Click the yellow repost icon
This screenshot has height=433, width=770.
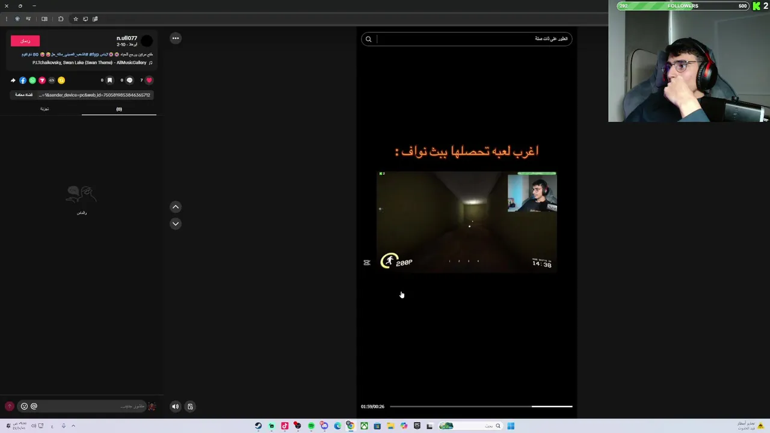(61, 80)
